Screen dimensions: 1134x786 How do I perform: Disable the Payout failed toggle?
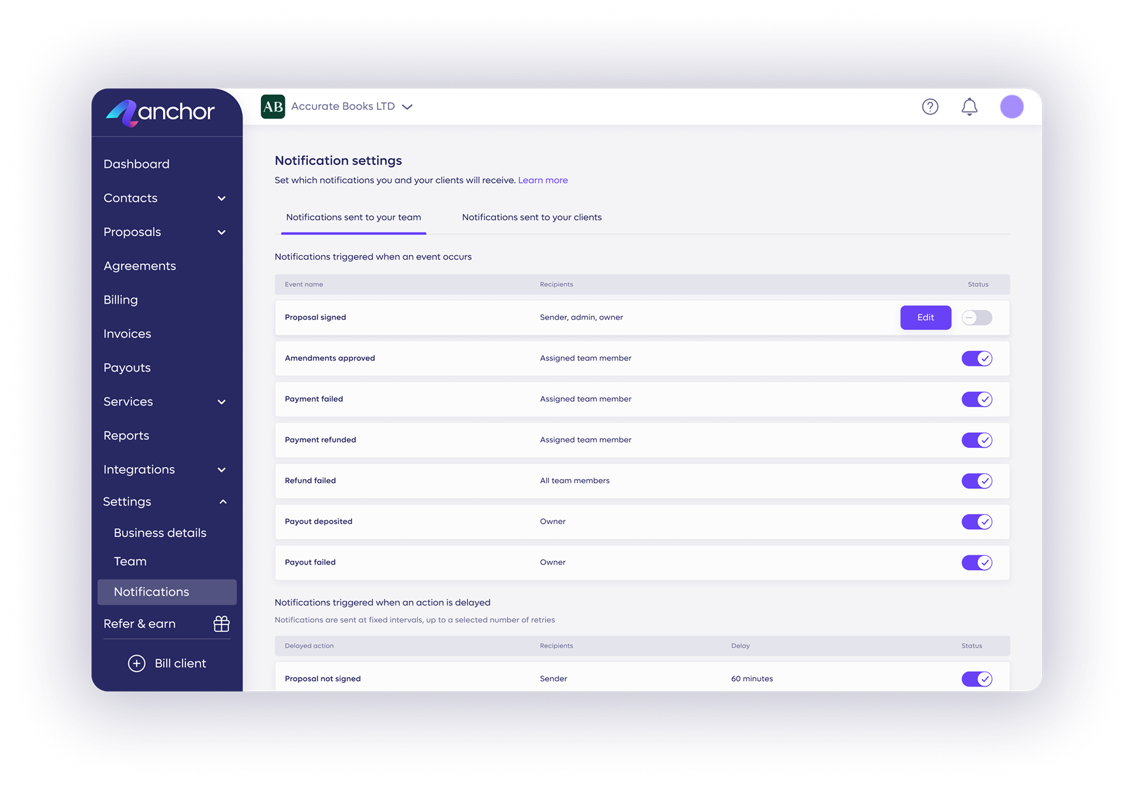(977, 563)
